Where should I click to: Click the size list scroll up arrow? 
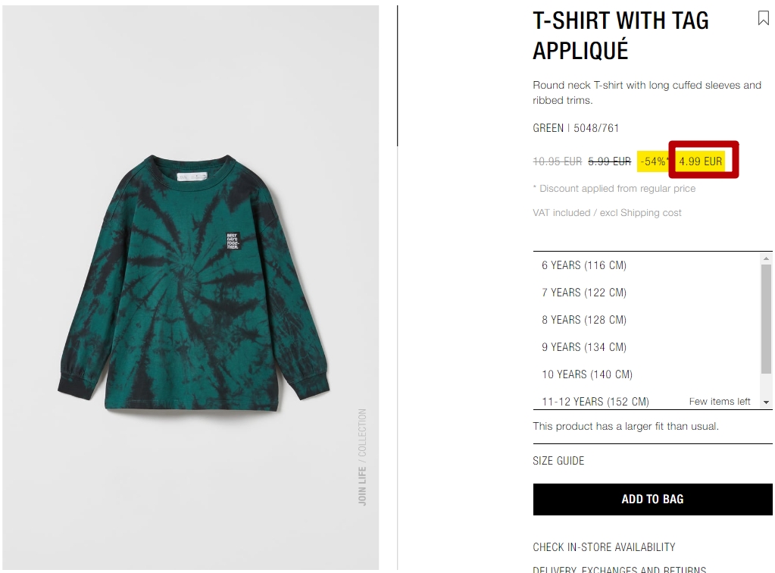click(x=766, y=258)
